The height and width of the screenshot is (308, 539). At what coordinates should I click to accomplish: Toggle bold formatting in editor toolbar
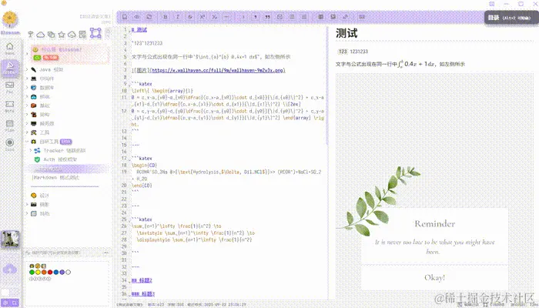[x=166, y=17]
